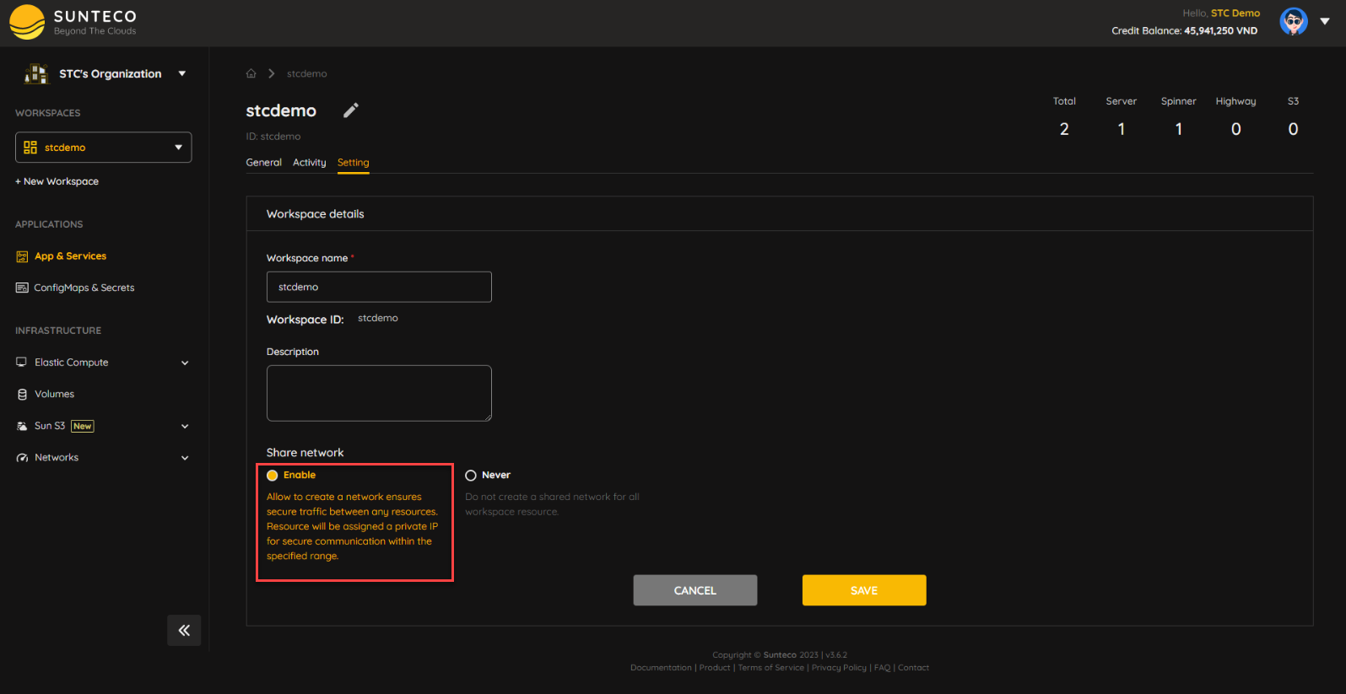This screenshot has width=1346, height=694.
Task: Click the Networks gauge icon
Action: click(22, 458)
